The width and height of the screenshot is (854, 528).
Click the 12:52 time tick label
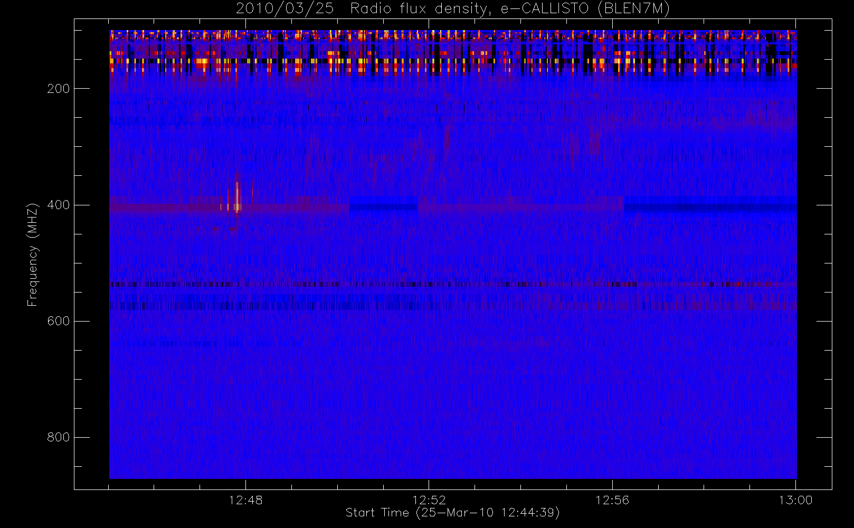point(429,500)
